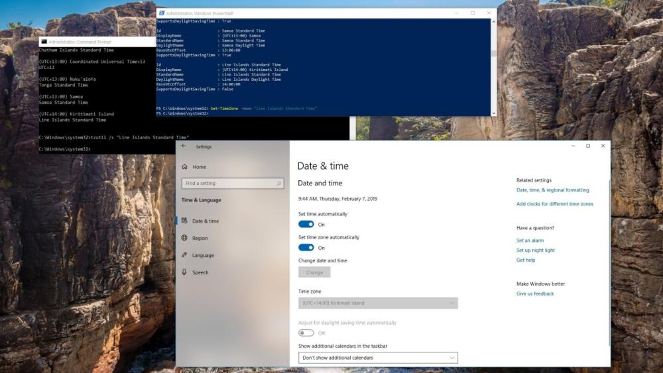Click the PowerShell window title text

point(199,13)
